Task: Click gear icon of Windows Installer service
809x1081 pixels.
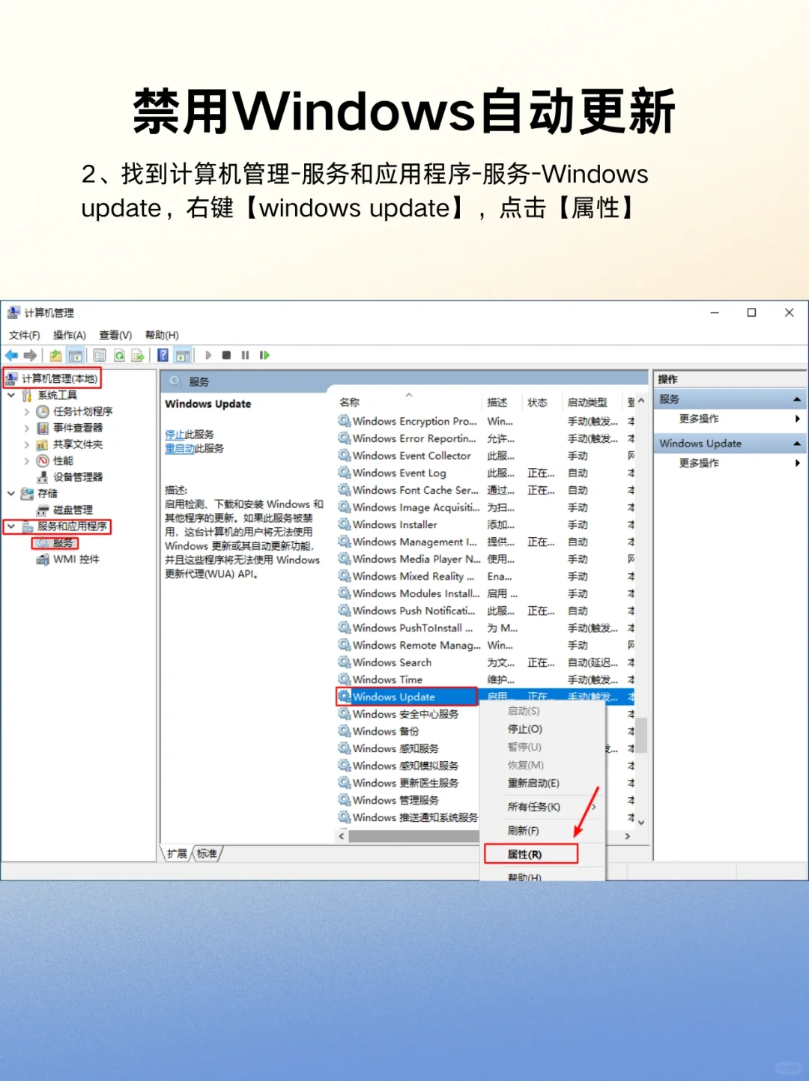Action: click(x=345, y=524)
